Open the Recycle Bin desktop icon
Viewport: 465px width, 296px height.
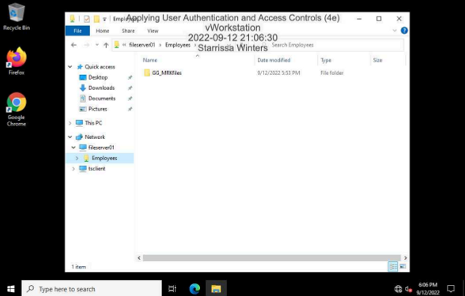(x=17, y=17)
